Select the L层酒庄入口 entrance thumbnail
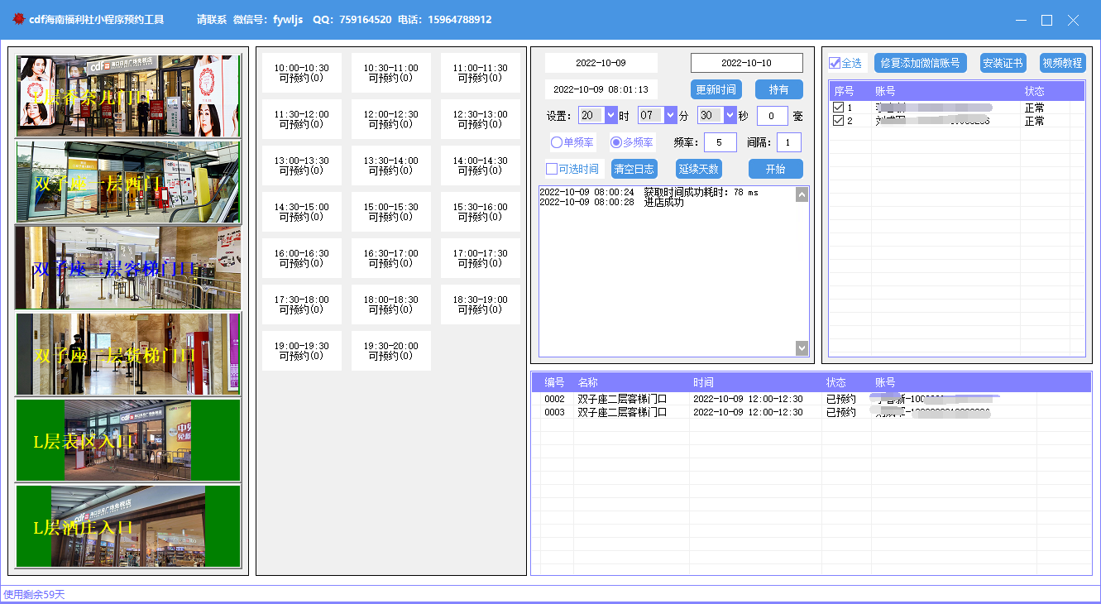Image resolution: width=1101 pixels, height=604 pixels. coord(128,526)
